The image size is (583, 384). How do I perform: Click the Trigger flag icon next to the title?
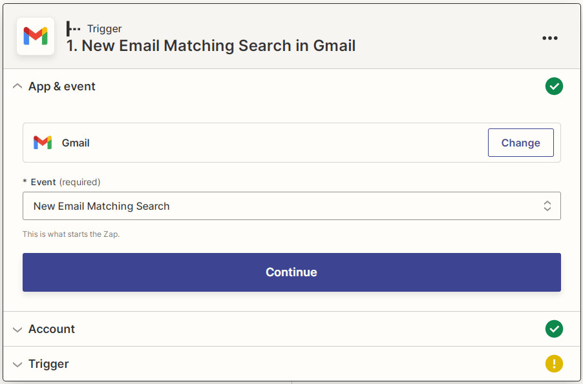coord(73,28)
